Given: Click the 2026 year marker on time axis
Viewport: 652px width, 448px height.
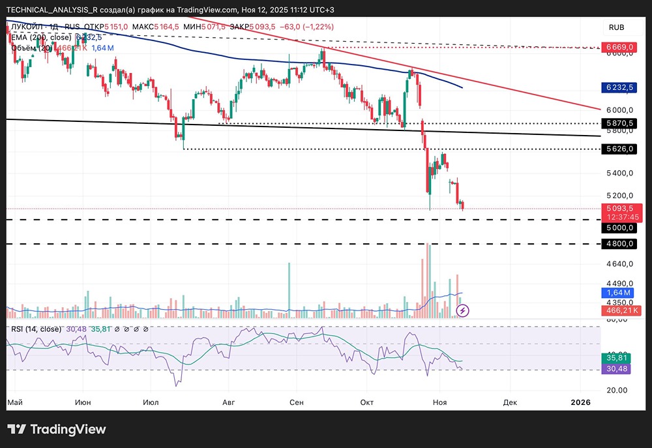Looking at the screenshot, I should pos(580,402).
